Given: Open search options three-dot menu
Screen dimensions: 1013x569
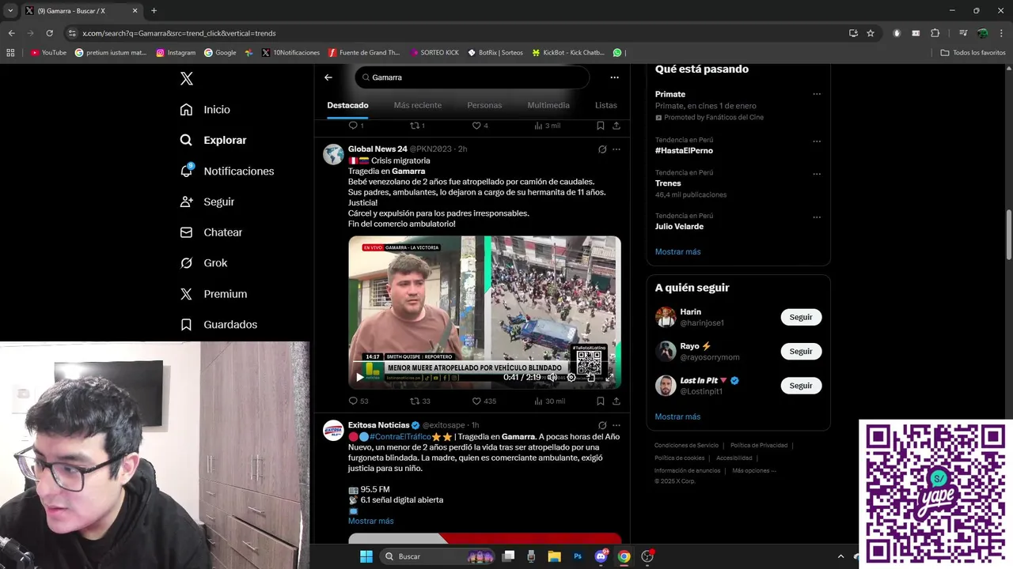Looking at the screenshot, I should [x=614, y=77].
